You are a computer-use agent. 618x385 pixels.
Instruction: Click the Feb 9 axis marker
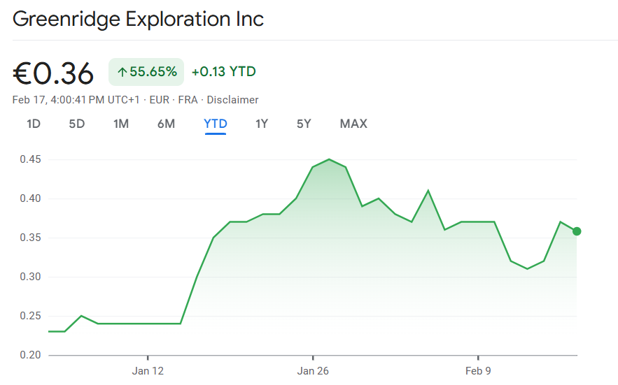pos(478,370)
